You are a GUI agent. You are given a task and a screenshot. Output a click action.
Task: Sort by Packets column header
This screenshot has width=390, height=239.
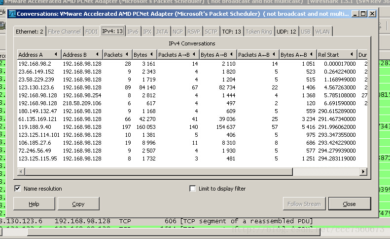(x=117, y=55)
